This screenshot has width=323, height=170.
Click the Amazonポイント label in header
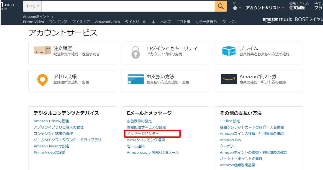point(36,17)
